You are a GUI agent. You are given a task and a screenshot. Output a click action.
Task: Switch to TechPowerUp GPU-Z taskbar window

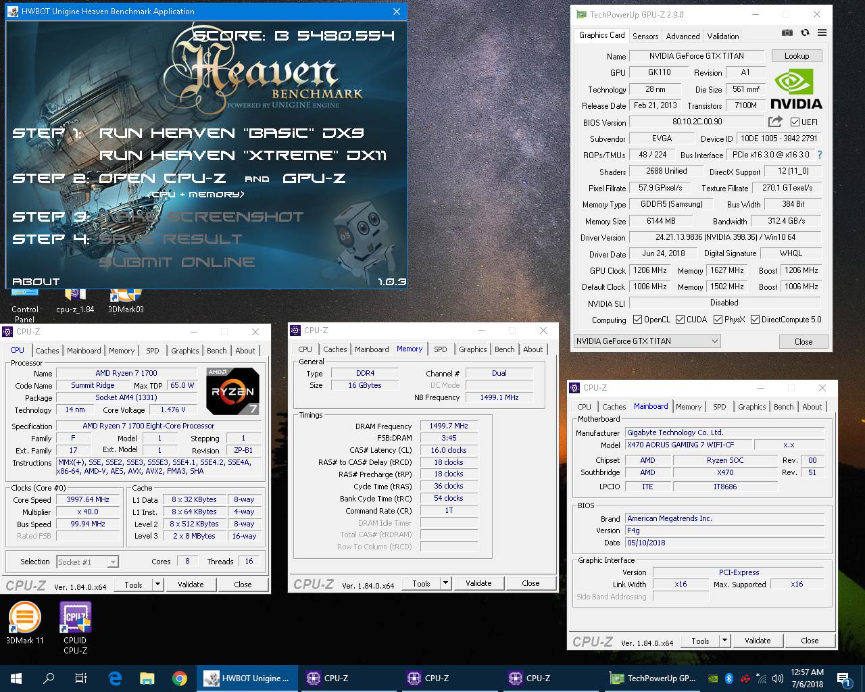tap(653, 678)
